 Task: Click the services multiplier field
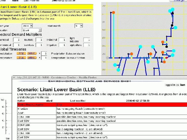click(x=39, y=45)
